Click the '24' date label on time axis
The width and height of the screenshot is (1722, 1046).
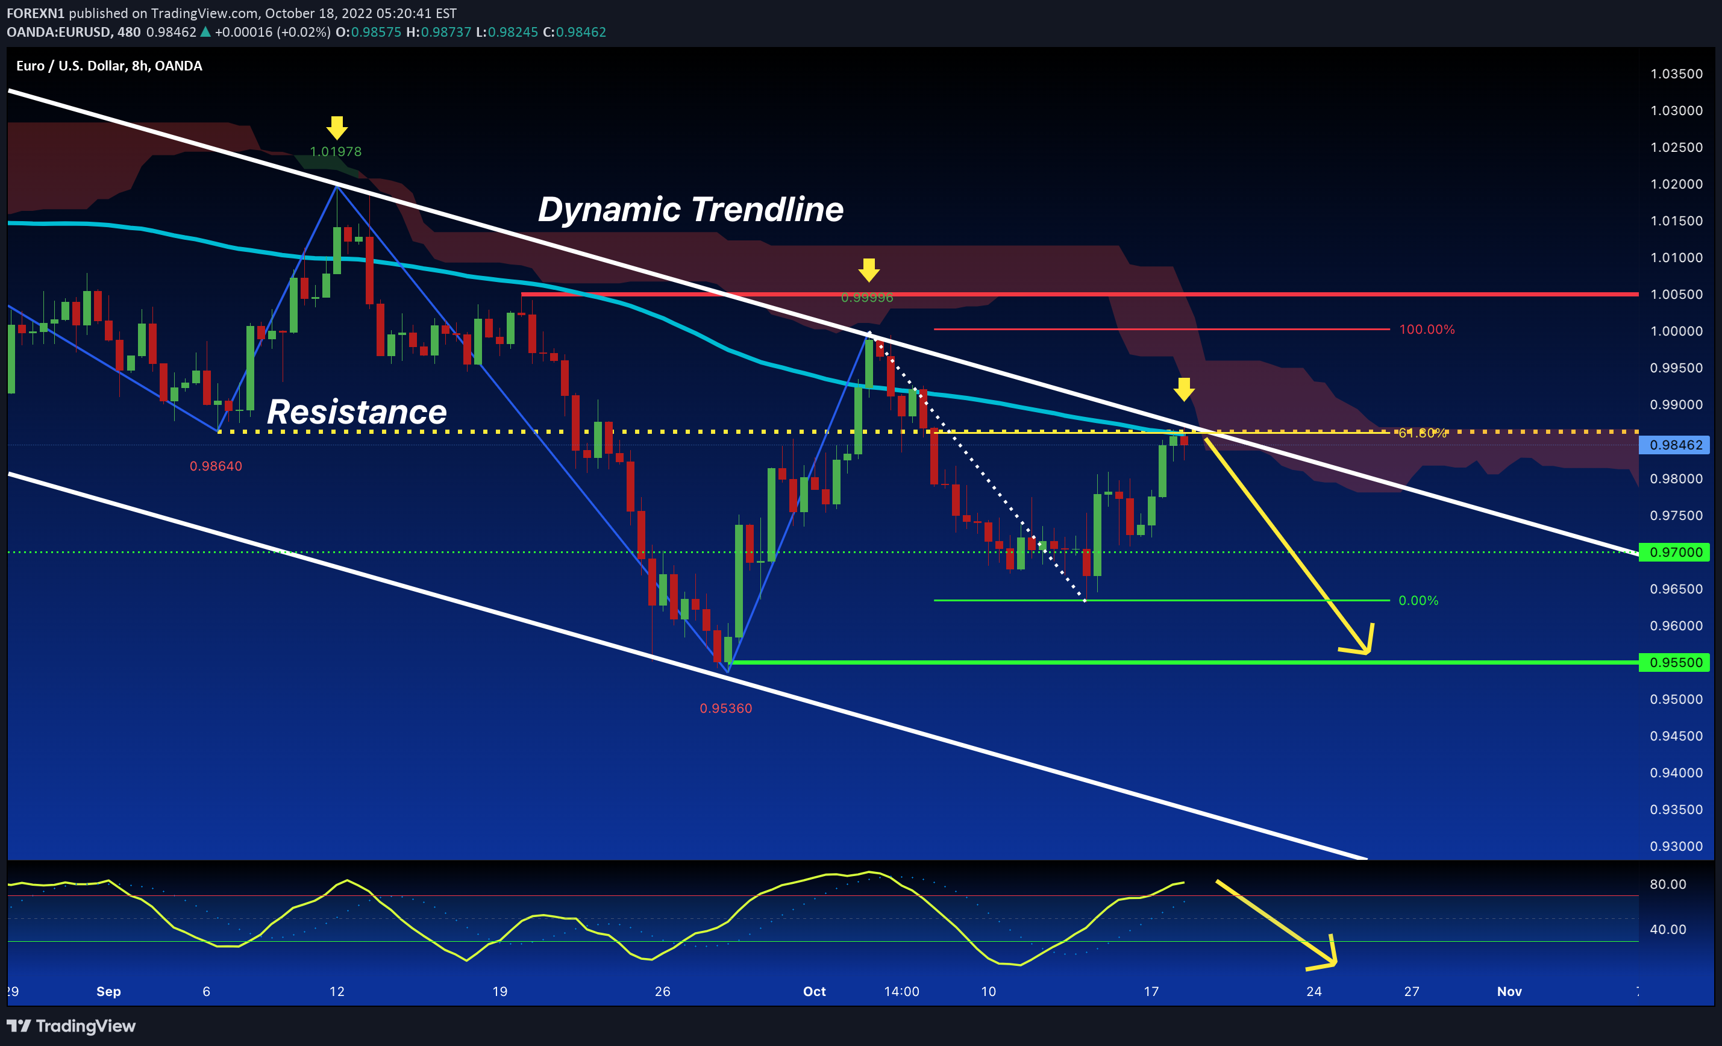(x=1314, y=992)
